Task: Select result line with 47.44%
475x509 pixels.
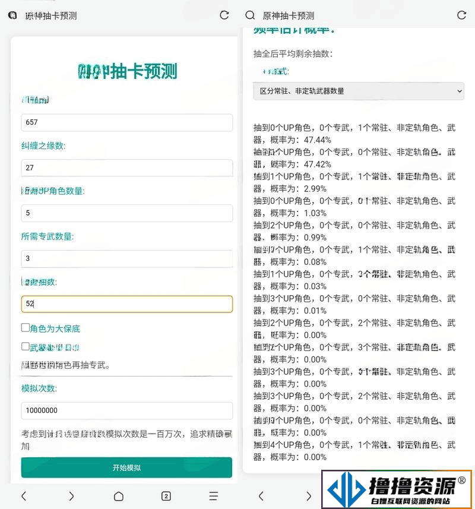Action: 354,134
